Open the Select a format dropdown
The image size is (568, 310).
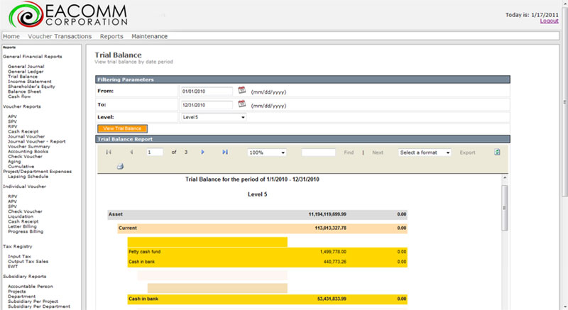(425, 153)
